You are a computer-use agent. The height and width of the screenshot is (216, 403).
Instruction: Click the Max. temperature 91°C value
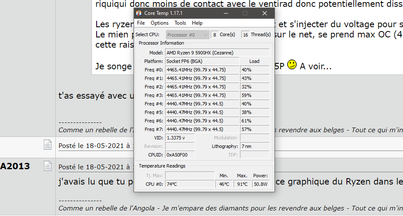point(243,184)
